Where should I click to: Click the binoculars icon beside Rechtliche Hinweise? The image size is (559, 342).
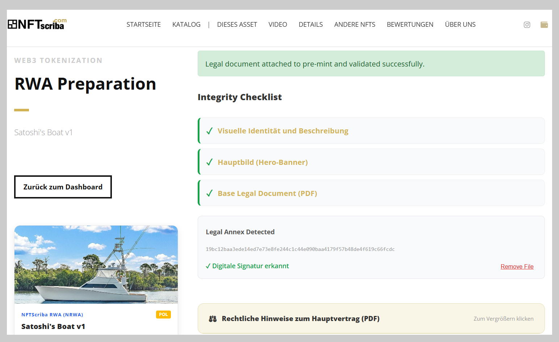[x=213, y=319]
